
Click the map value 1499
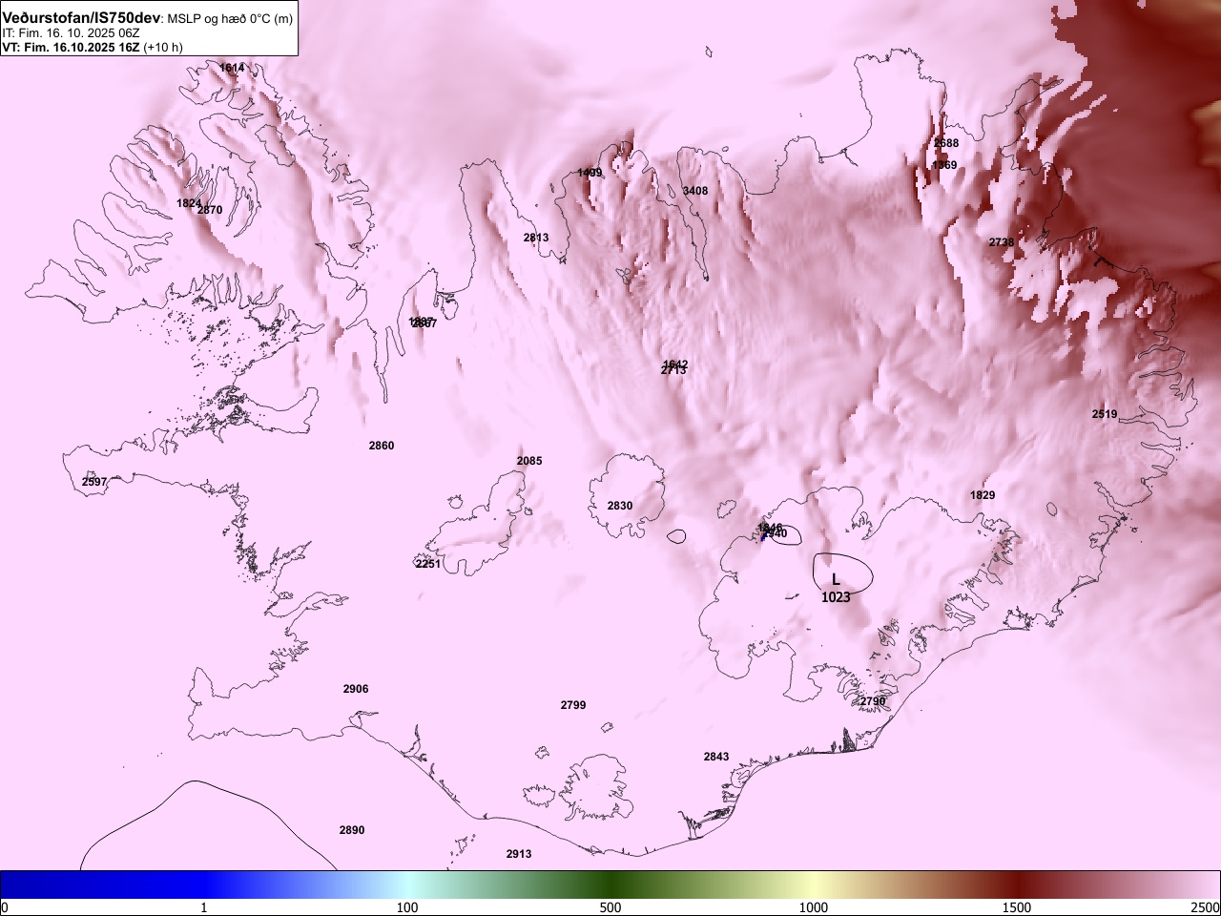click(x=590, y=173)
